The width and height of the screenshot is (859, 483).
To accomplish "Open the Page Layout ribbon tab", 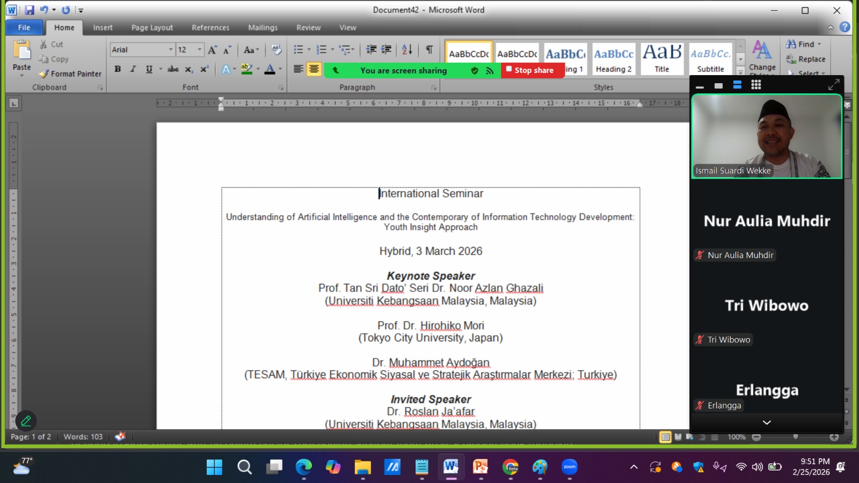I will (x=152, y=28).
